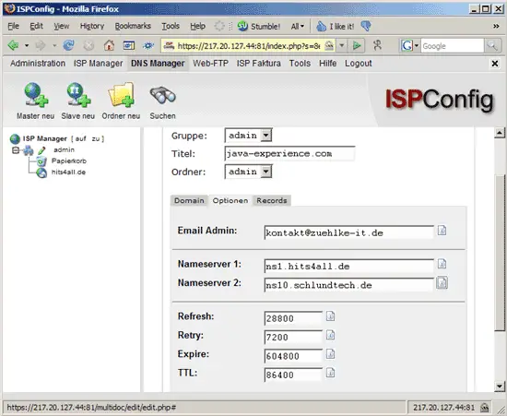Viewport: 507px width, 416px height.
Task: Open the Administration menu
Action: tap(38, 64)
